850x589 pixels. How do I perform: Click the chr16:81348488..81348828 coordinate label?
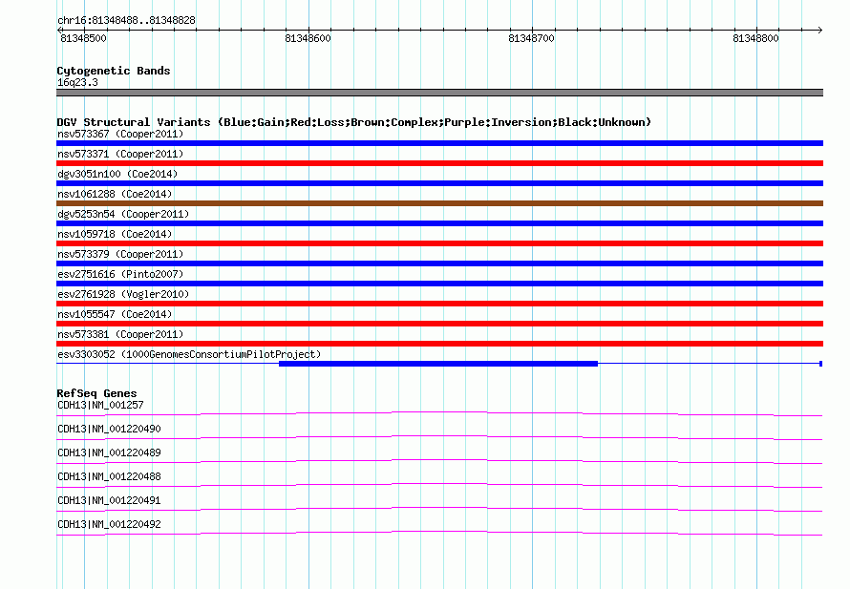(x=126, y=20)
